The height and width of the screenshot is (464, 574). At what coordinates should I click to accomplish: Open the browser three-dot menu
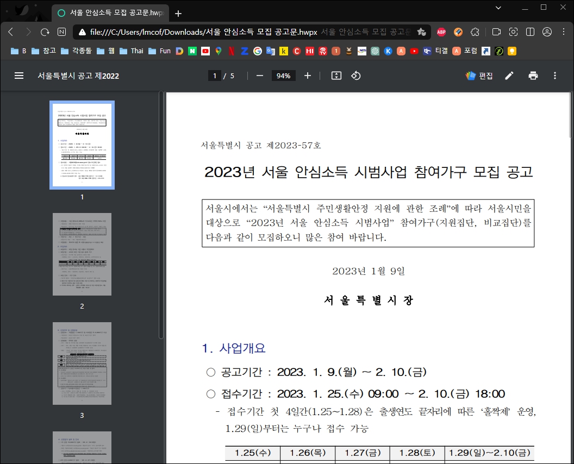coord(563,32)
